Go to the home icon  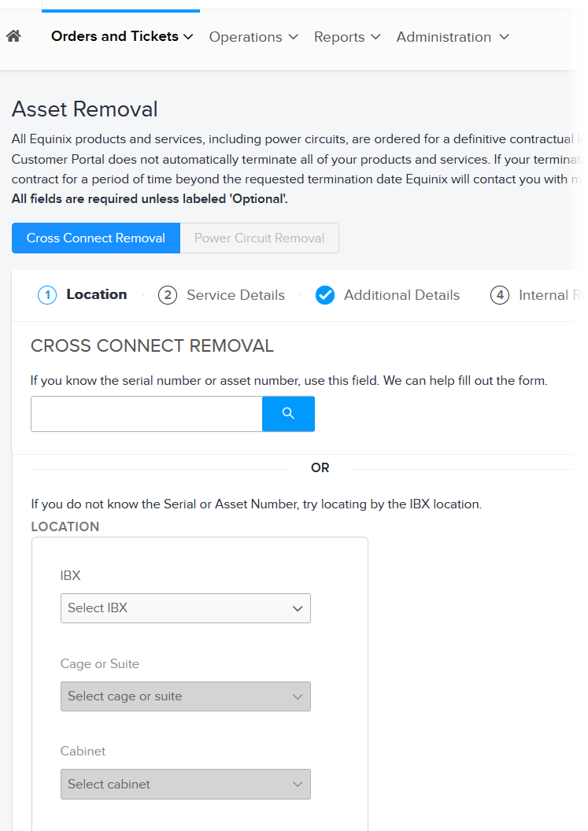(14, 36)
